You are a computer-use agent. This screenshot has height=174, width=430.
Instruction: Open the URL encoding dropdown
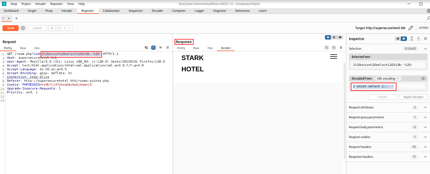(388, 78)
